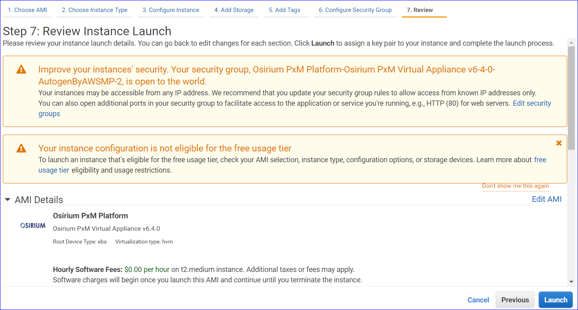The image size is (578, 310).
Task: Click the vertical scrollbar thumb
Action: (572, 98)
